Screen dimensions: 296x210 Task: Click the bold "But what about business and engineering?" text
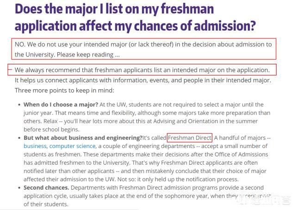coord(83,138)
